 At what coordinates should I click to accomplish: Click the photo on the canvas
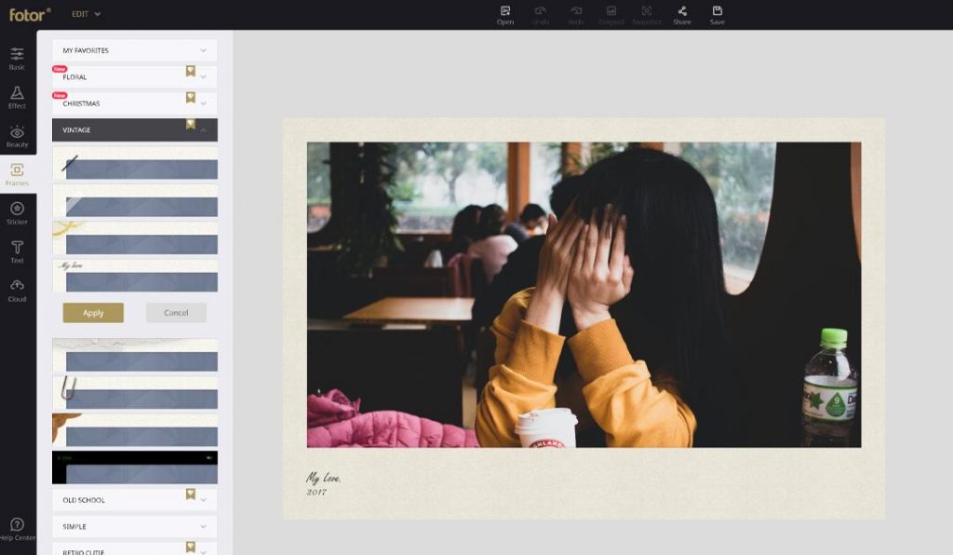(x=584, y=295)
